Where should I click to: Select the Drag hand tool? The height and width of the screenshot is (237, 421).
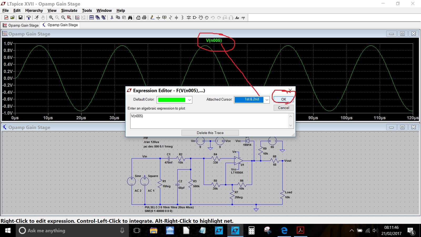click(207, 18)
